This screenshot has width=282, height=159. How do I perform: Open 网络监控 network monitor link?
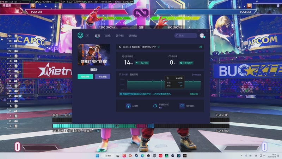196,75
